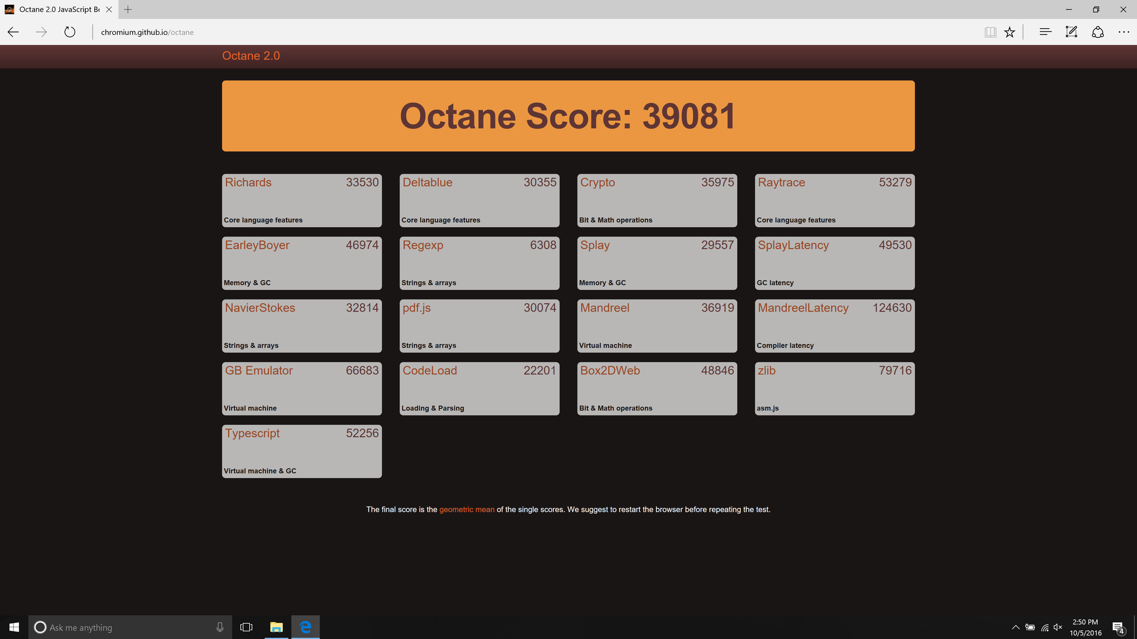This screenshot has width=1137, height=639.
Task: Select the Octane 2.0 JavaScript tab
Action: click(x=58, y=9)
